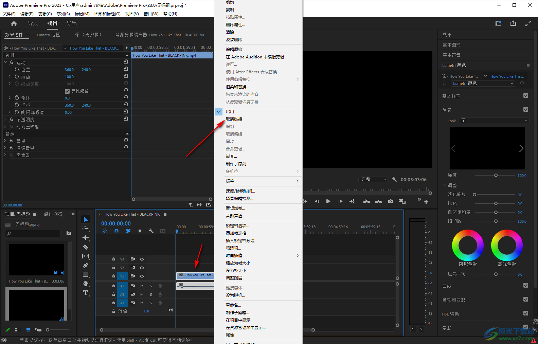Open playback resolution 完整 dropdown
The height and width of the screenshot is (344, 538).
(373, 179)
